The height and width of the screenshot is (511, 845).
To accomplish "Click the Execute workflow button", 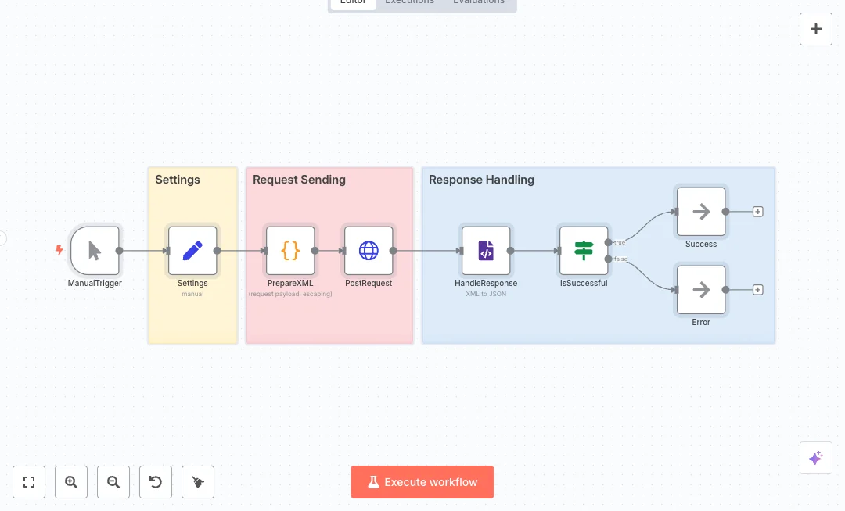I will click(x=422, y=482).
